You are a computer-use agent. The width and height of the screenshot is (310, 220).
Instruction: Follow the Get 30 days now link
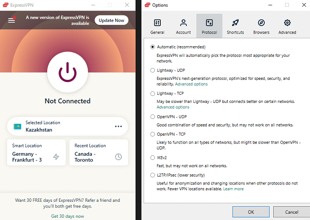point(67,216)
